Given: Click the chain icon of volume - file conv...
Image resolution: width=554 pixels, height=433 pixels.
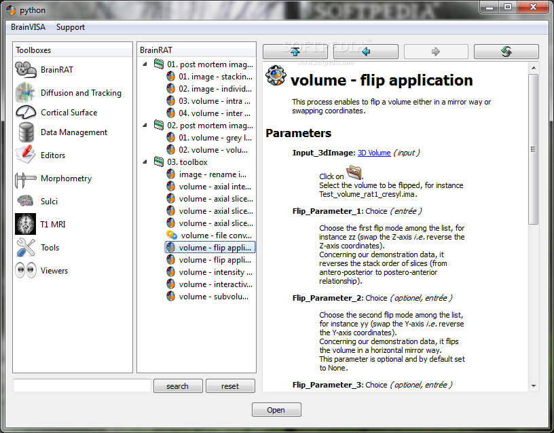Looking at the screenshot, I should click(x=171, y=235).
